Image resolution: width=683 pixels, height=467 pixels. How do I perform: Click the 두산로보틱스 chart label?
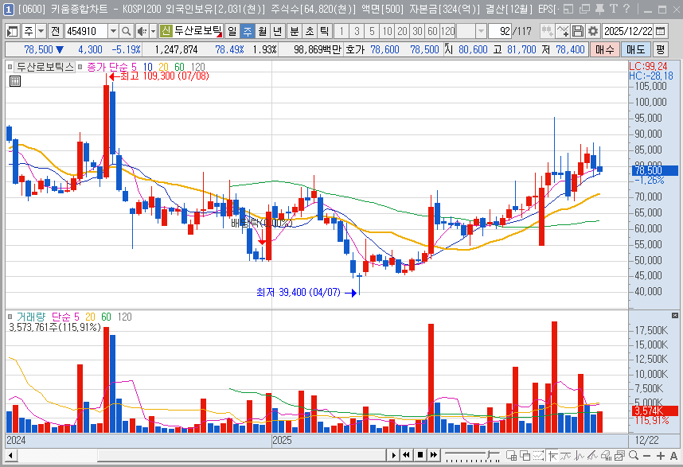(45, 67)
